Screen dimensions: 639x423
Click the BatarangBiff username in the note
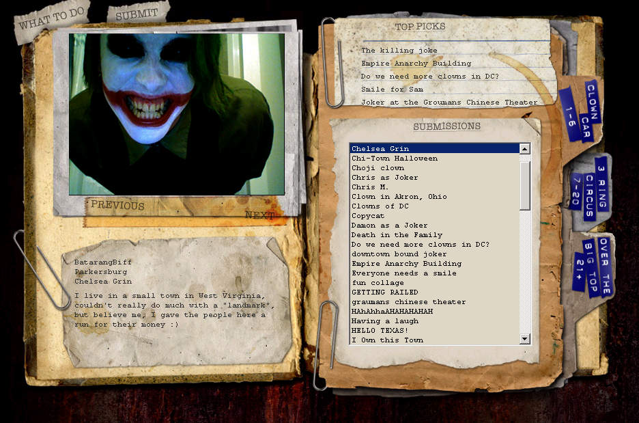point(102,262)
